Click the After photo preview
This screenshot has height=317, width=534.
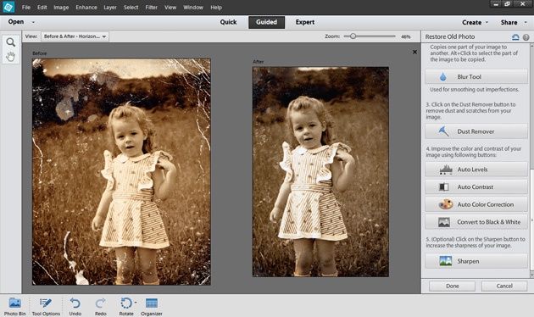pos(320,171)
